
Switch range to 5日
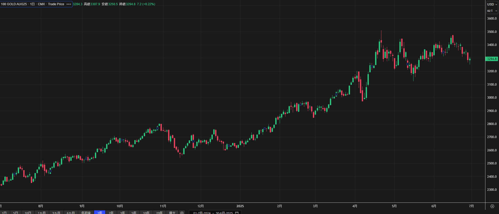16,213
